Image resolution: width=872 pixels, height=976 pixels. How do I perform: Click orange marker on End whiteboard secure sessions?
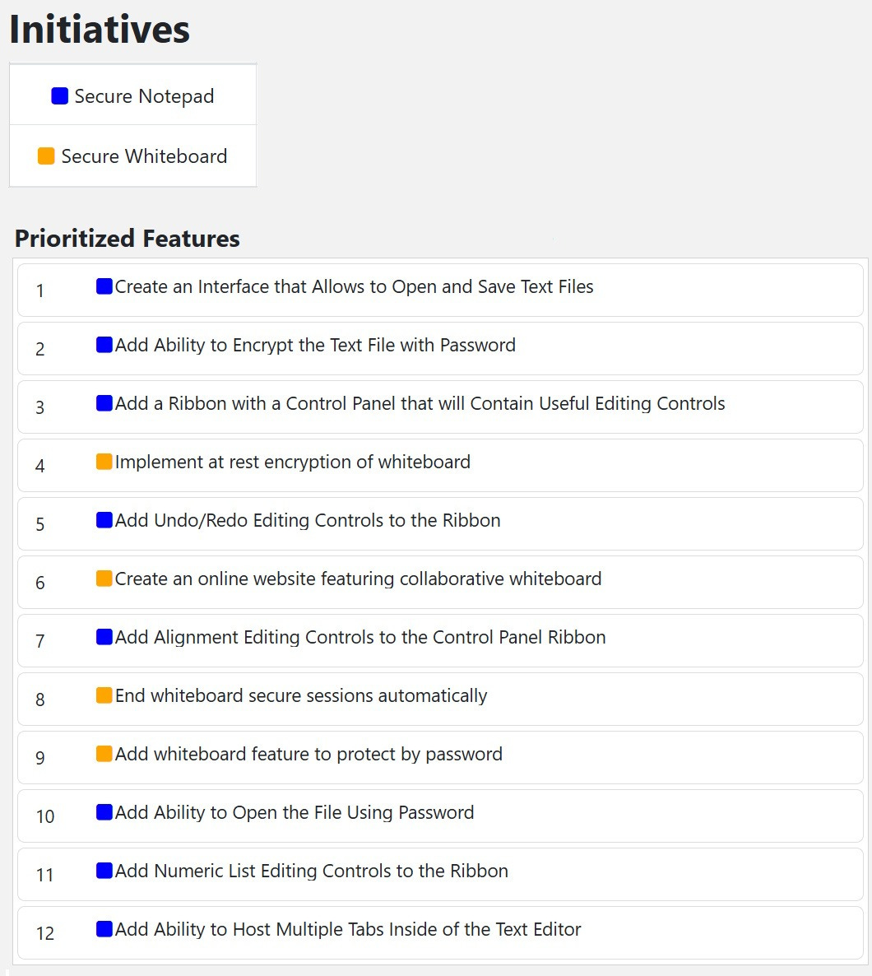pyautogui.click(x=104, y=695)
